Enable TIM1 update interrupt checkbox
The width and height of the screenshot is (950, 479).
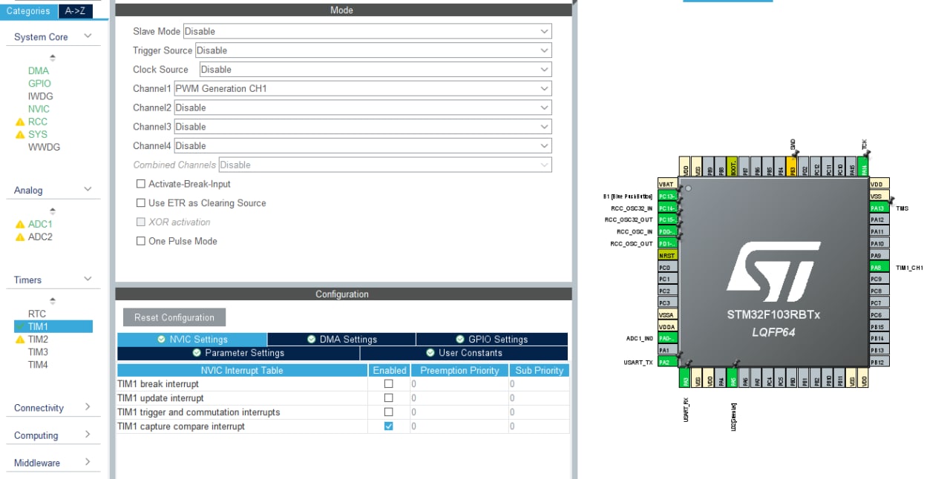388,398
